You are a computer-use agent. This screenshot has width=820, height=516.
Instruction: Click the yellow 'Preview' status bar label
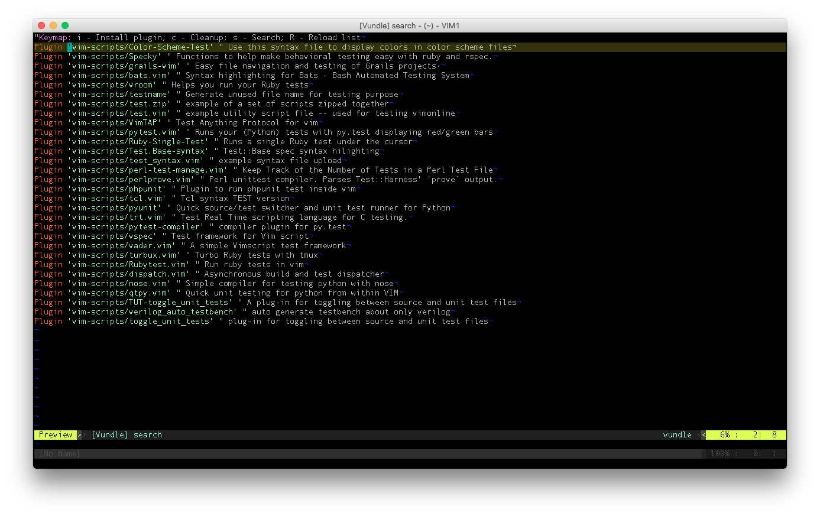[56, 435]
